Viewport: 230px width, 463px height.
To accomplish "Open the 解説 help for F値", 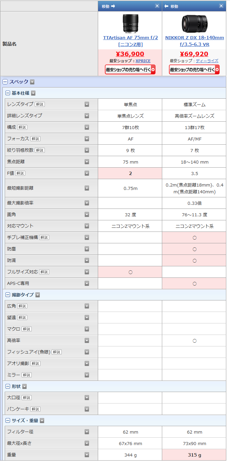I will click(20, 173).
